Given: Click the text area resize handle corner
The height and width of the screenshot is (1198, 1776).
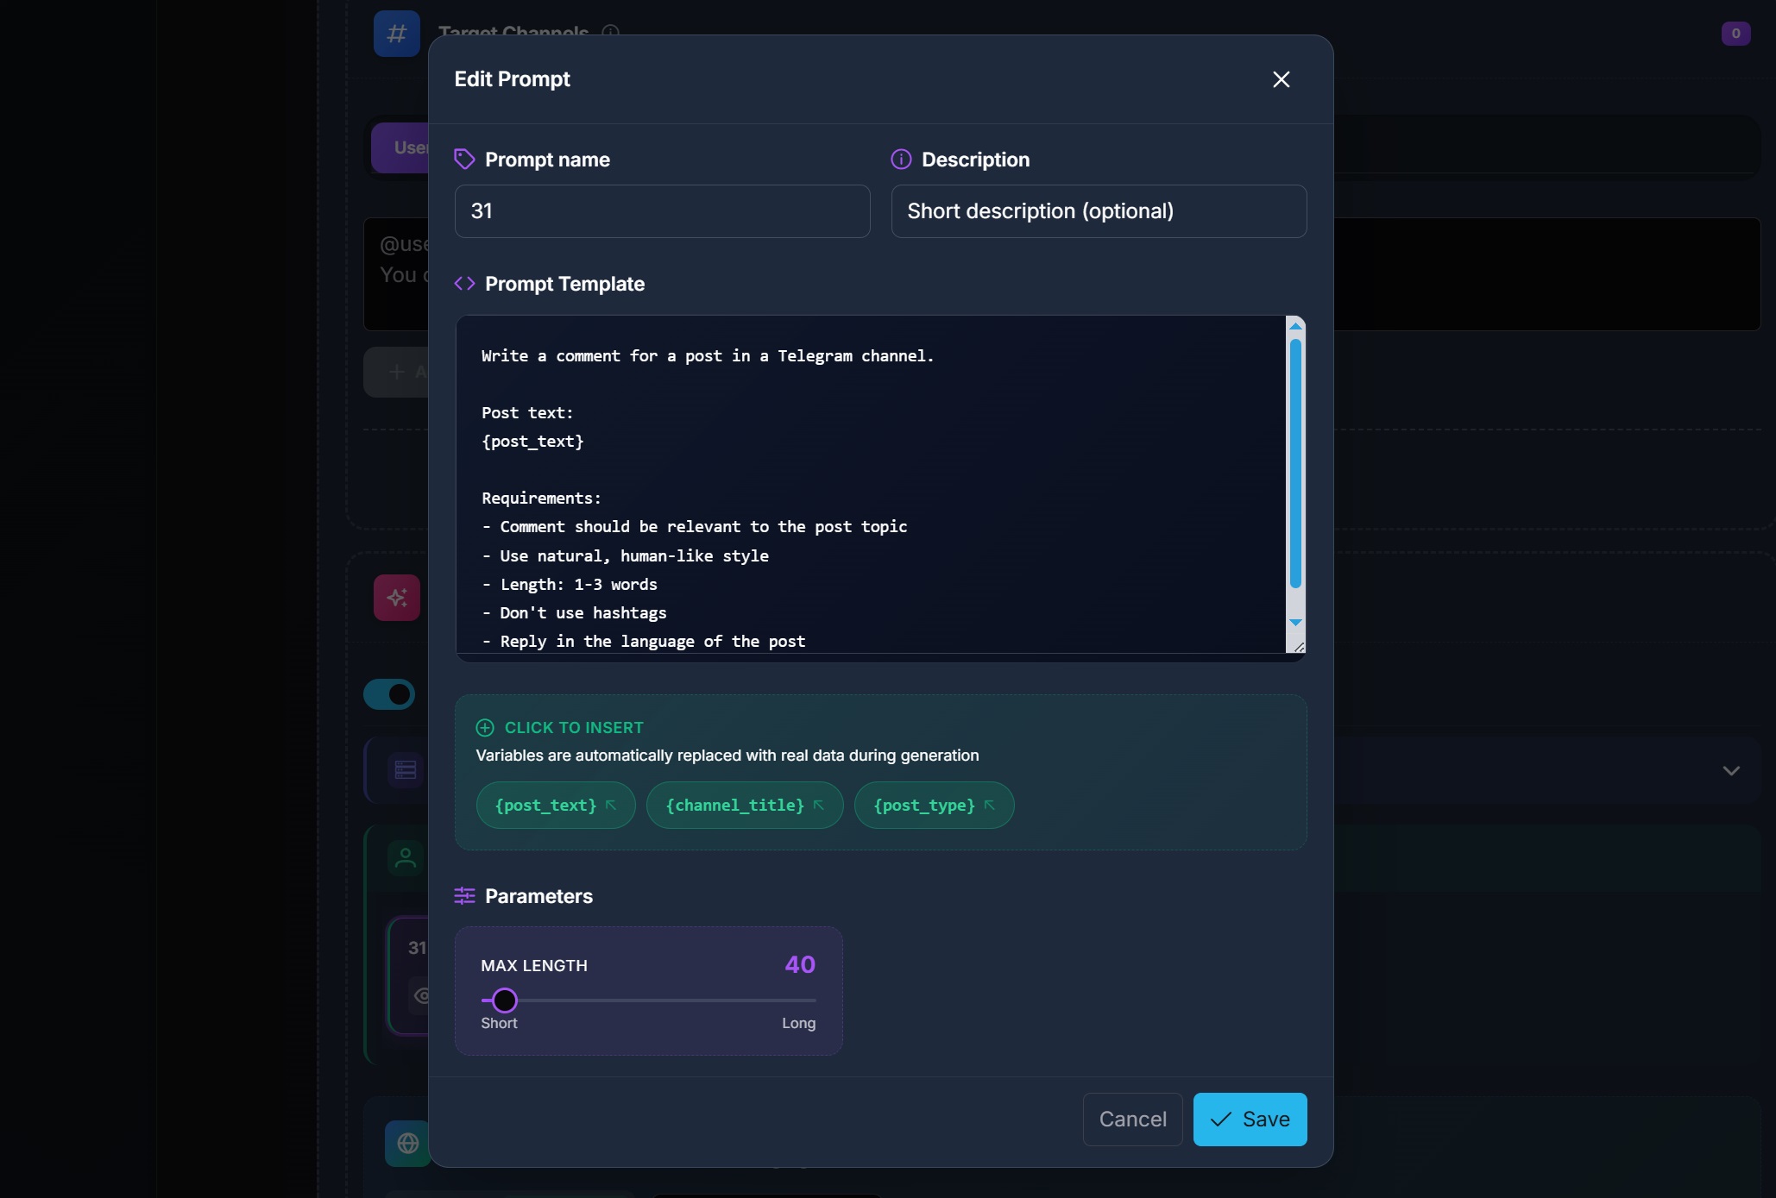Looking at the screenshot, I should 1299,646.
